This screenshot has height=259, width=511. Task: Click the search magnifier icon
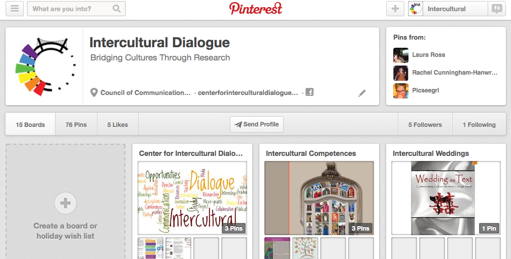pyautogui.click(x=117, y=9)
